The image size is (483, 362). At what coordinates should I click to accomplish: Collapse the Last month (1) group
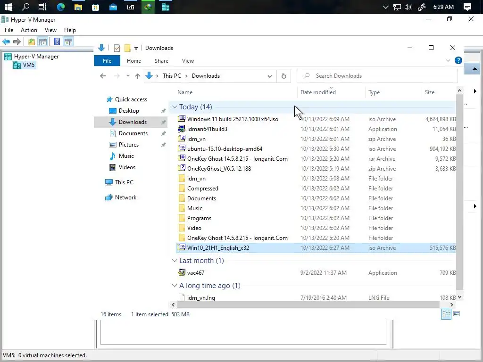pos(175,260)
